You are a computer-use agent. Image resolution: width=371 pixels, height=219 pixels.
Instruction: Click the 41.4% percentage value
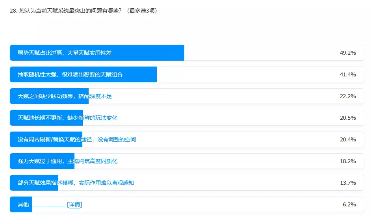[348, 74]
